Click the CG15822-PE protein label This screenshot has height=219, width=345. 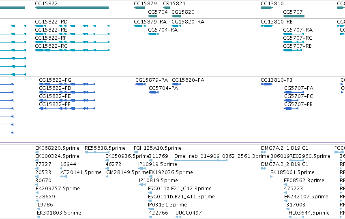coord(55,96)
